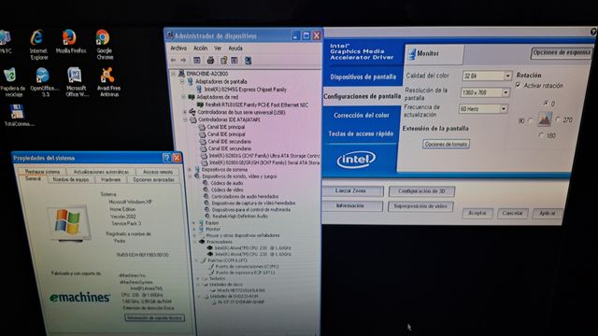The height and width of the screenshot is (336, 598).
Task: Open the Restaurar sistema tab
Action: pos(42,172)
